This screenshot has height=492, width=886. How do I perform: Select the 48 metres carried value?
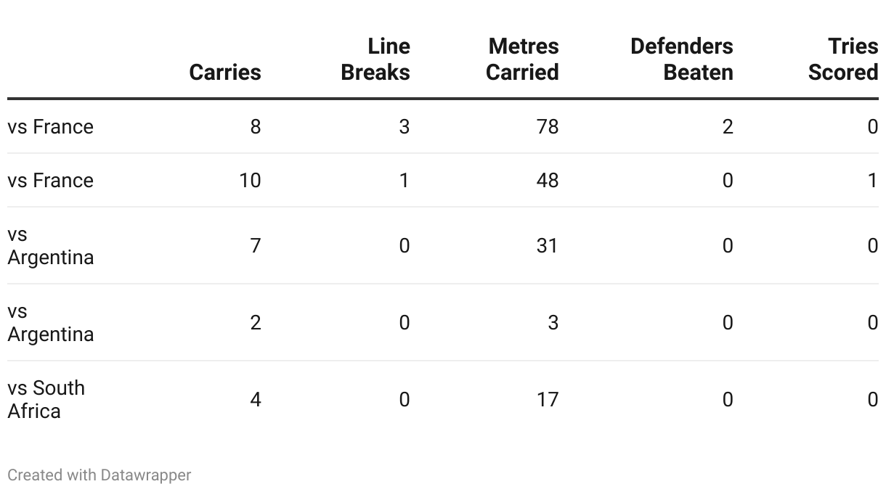coord(548,180)
